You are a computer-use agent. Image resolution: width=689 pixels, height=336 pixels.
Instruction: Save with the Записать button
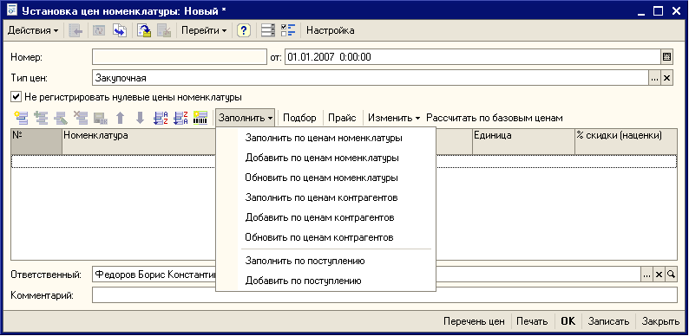pyautogui.click(x=609, y=321)
